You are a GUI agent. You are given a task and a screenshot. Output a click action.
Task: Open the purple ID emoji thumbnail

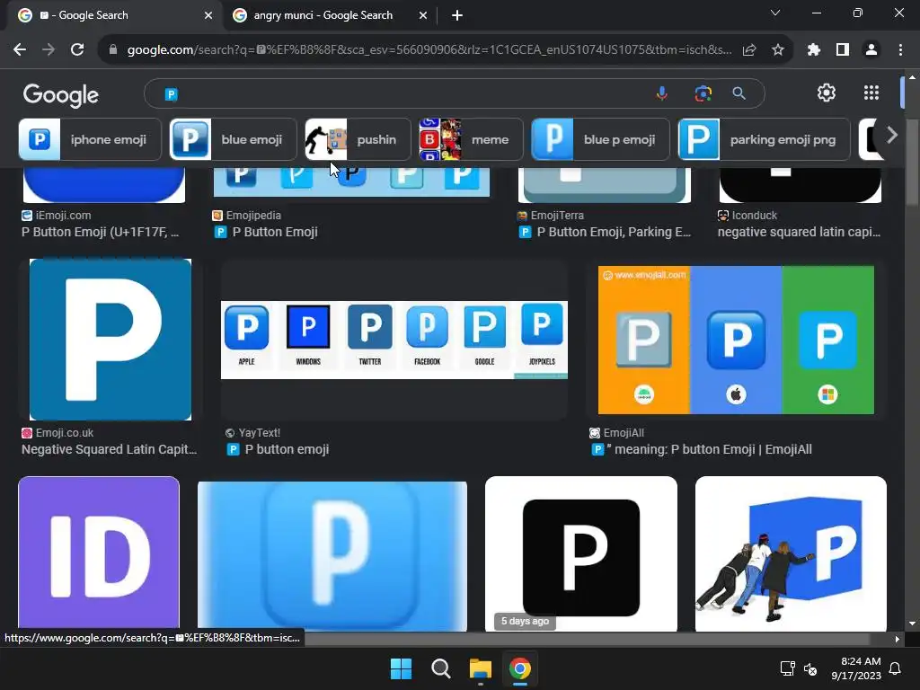99,553
